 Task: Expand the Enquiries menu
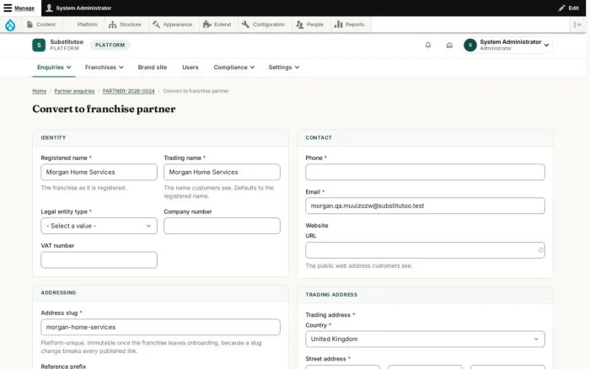(x=54, y=67)
